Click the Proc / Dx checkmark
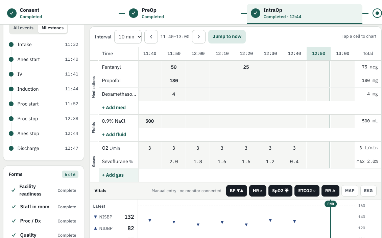This screenshot has width=382, height=238. (x=14, y=221)
